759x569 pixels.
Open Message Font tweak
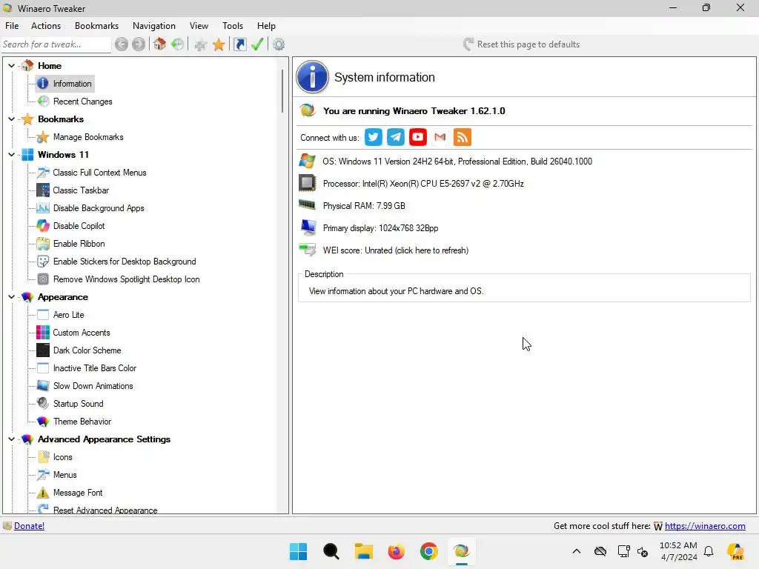pyautogui.click(x=77, y=493)
